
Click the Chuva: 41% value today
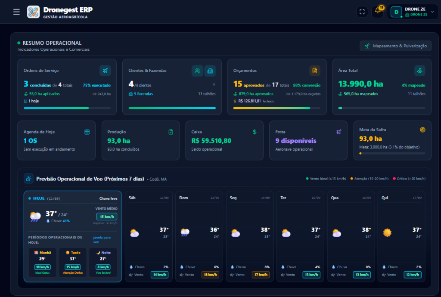click(58, 221)
